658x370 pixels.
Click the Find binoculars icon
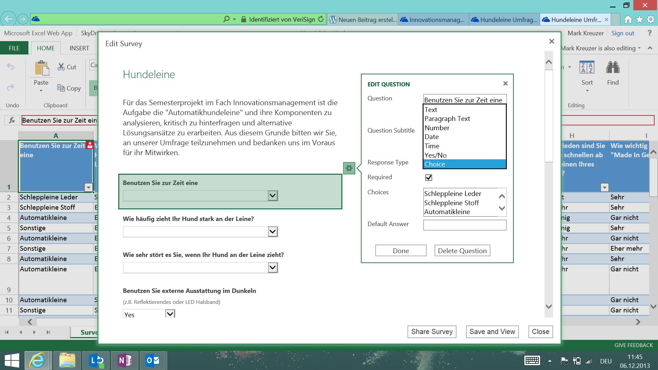(x=612, y=67)
